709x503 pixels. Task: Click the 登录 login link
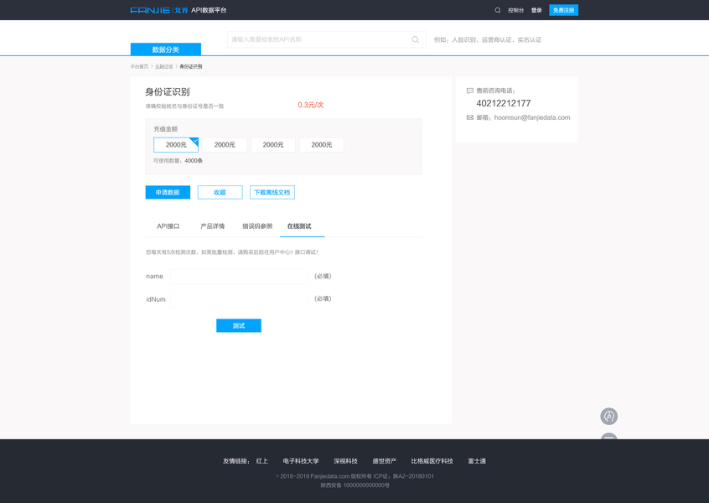coord(536,10)
